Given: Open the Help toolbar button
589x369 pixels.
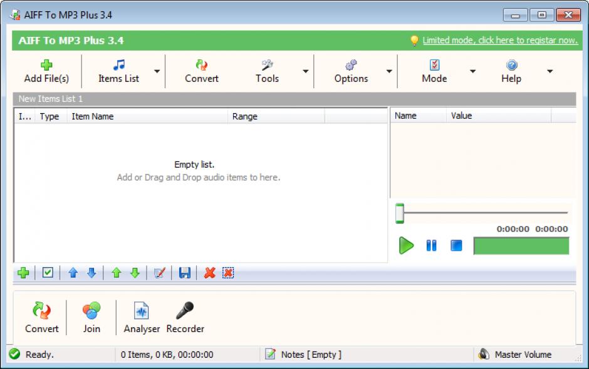Looking at the screenshot, I should coord(511,71).
